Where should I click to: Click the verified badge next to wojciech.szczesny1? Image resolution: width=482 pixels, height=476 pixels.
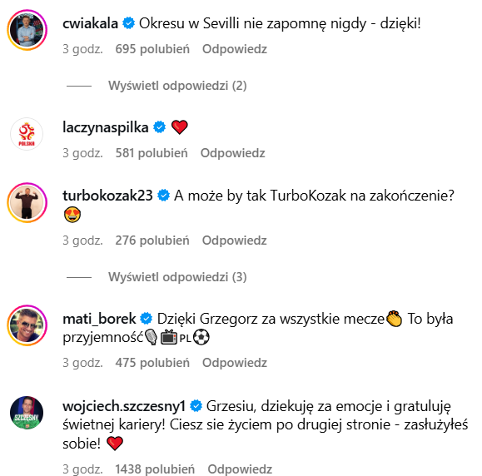pyautogui.click(x=196, y=406)
